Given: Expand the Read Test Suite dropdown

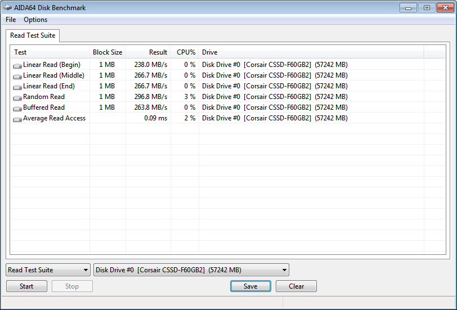Looking at the screenshot, I should tap(48, 270).
